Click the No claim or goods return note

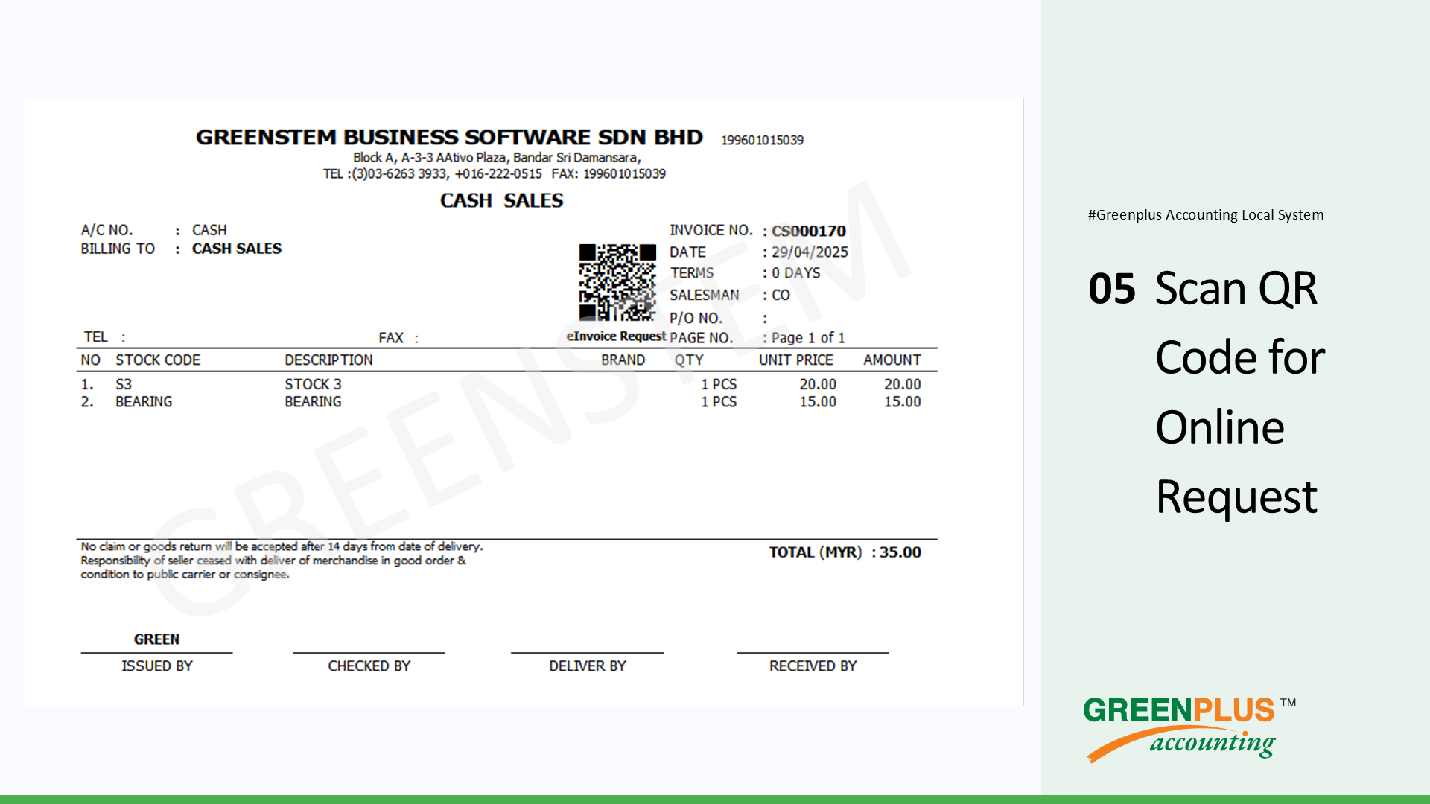[x=282, y=561]
